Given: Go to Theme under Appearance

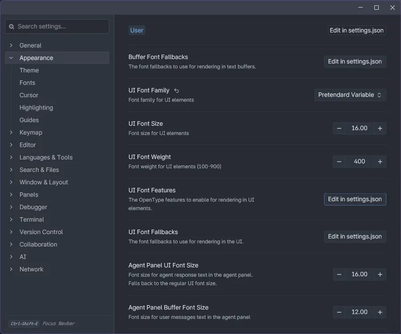Looking at the screenshot, I should [29, 70].
